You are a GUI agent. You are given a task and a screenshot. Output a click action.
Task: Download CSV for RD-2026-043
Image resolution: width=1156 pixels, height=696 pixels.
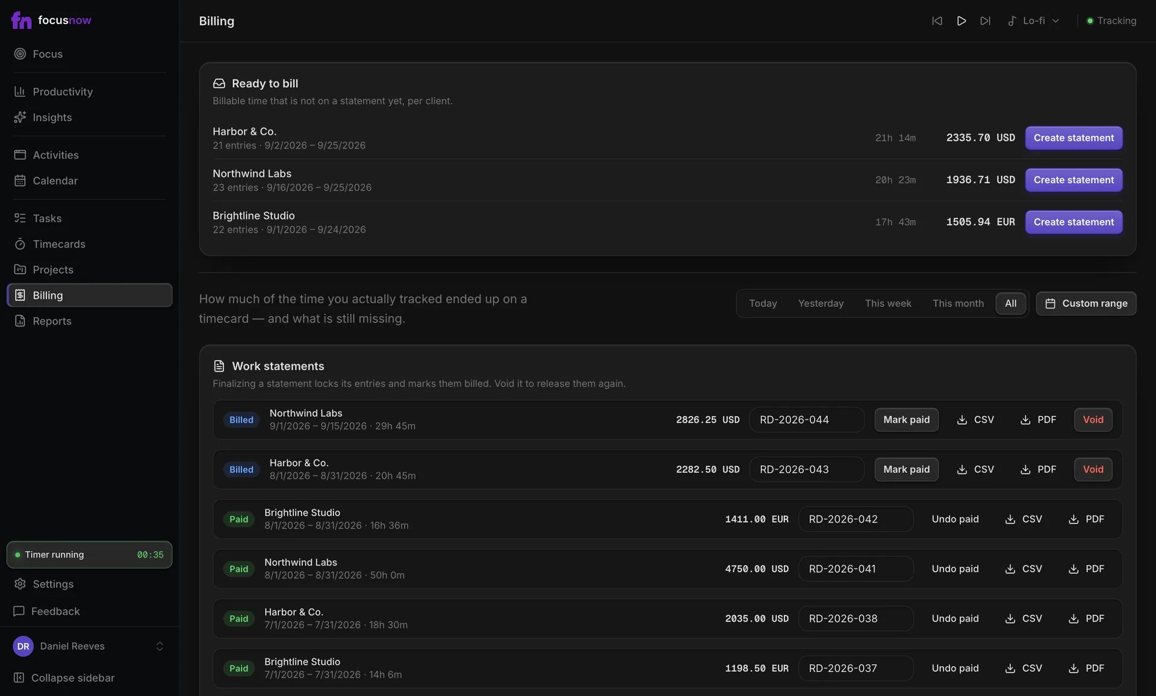(x=975, y=469)
